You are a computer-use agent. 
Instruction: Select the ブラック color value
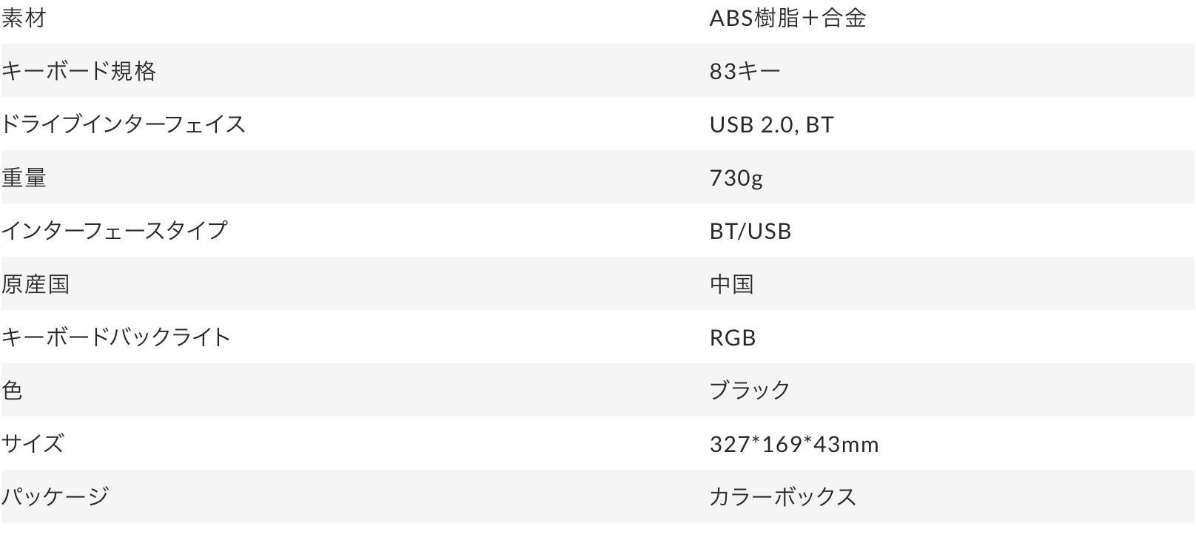pos(749,391)
